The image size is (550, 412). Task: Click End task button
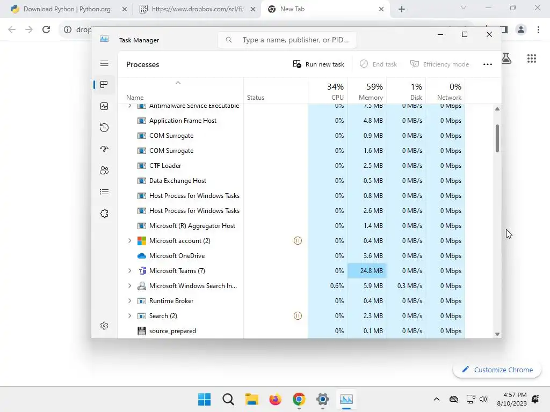point(379,64)
